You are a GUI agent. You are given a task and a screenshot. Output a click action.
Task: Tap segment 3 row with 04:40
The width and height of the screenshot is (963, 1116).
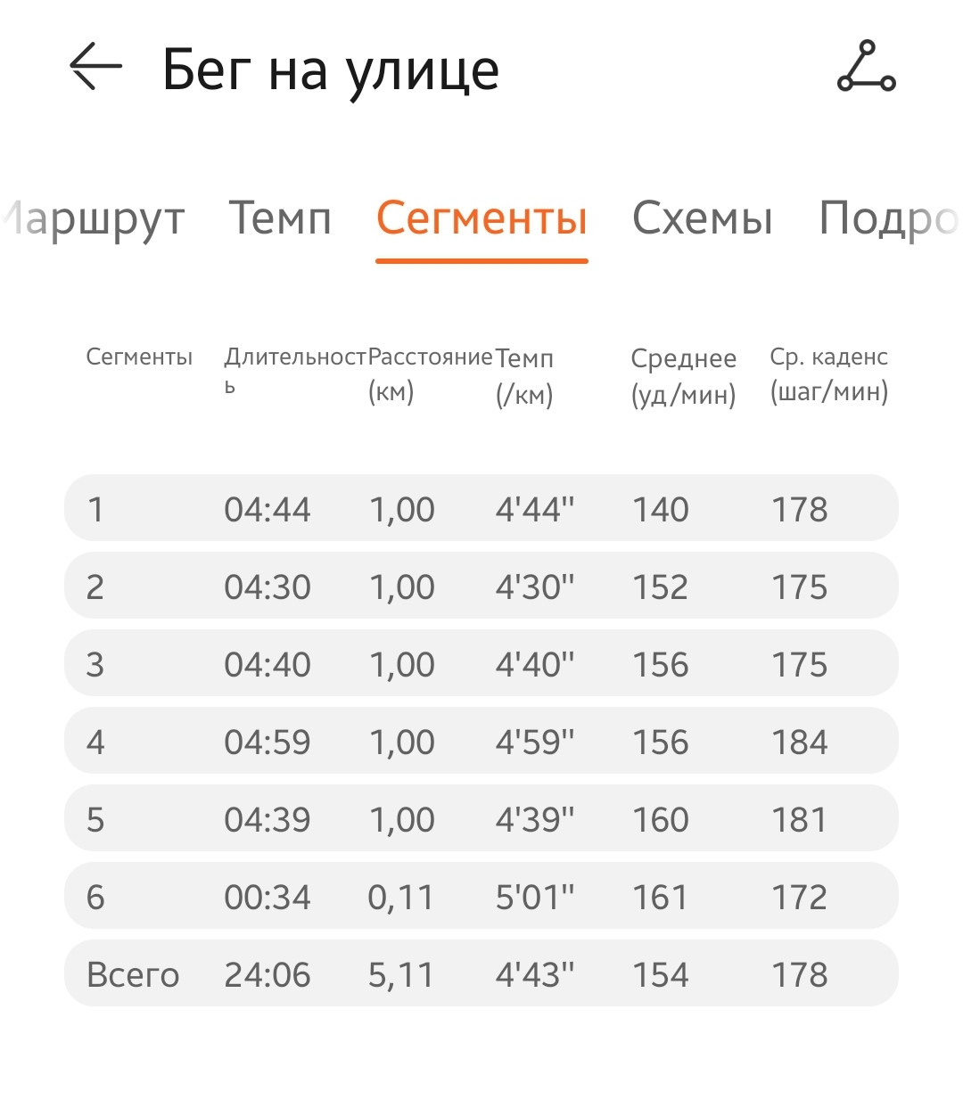click(x=481, y=663)
